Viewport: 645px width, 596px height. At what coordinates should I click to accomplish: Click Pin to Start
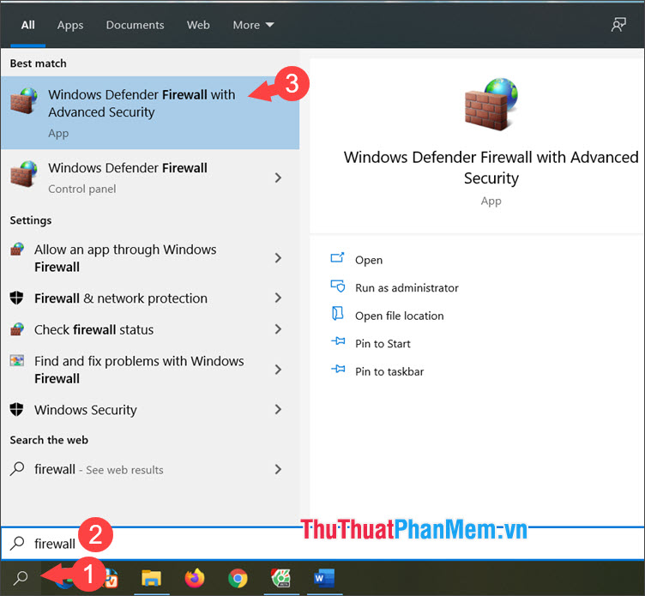383,344
